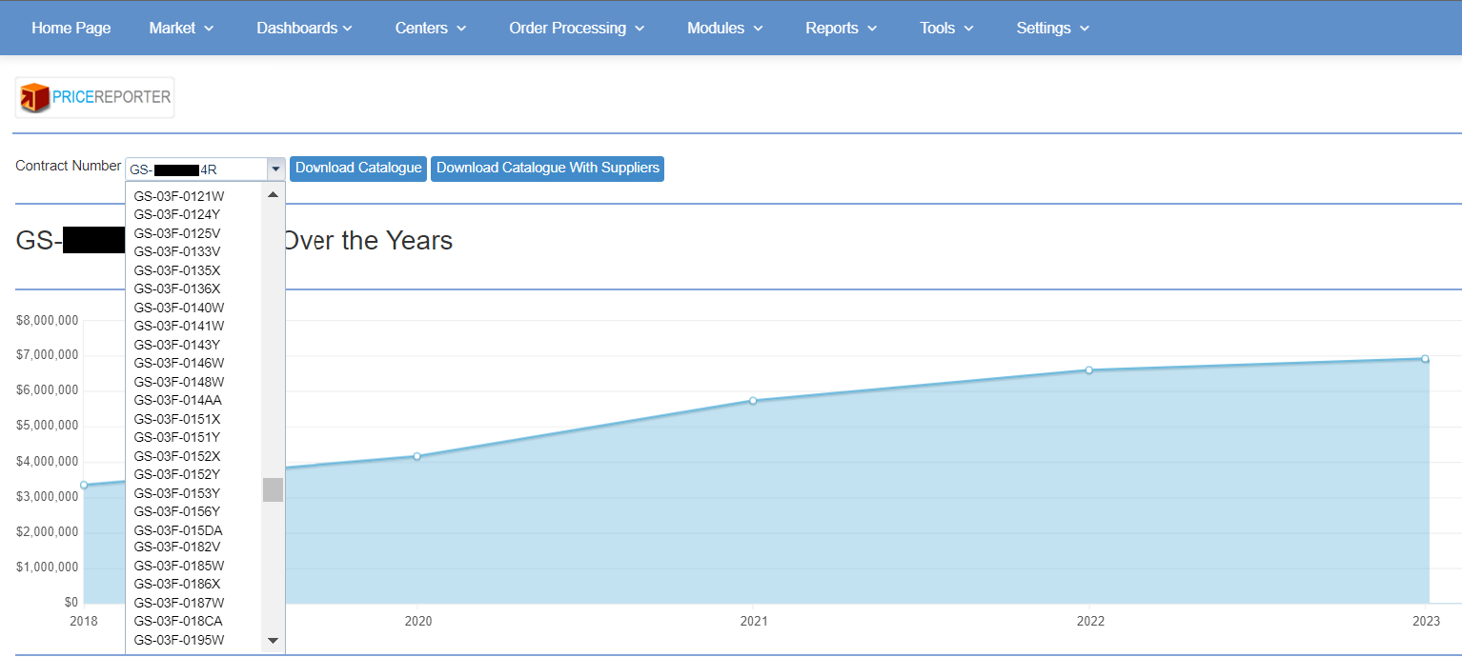Viewport: 1462px width, 657px height.
Task: Click the dropdown list scroll-up arrow
Action: pyautogui.click(x=273, y=195)
